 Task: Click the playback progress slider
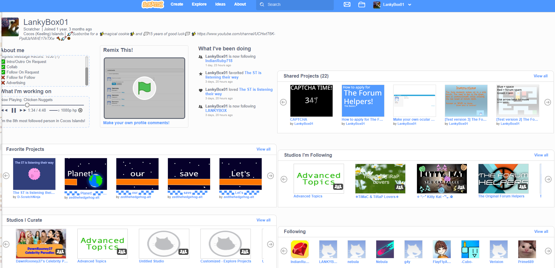click(x=27, y=105)
